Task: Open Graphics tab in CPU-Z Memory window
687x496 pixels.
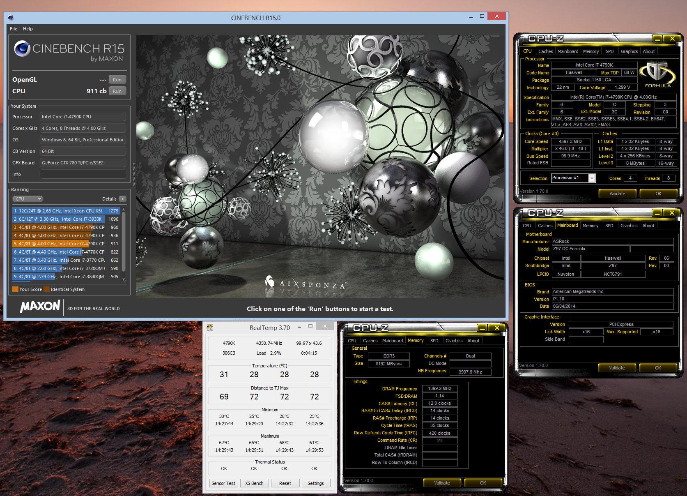Action: coord(454,341)
